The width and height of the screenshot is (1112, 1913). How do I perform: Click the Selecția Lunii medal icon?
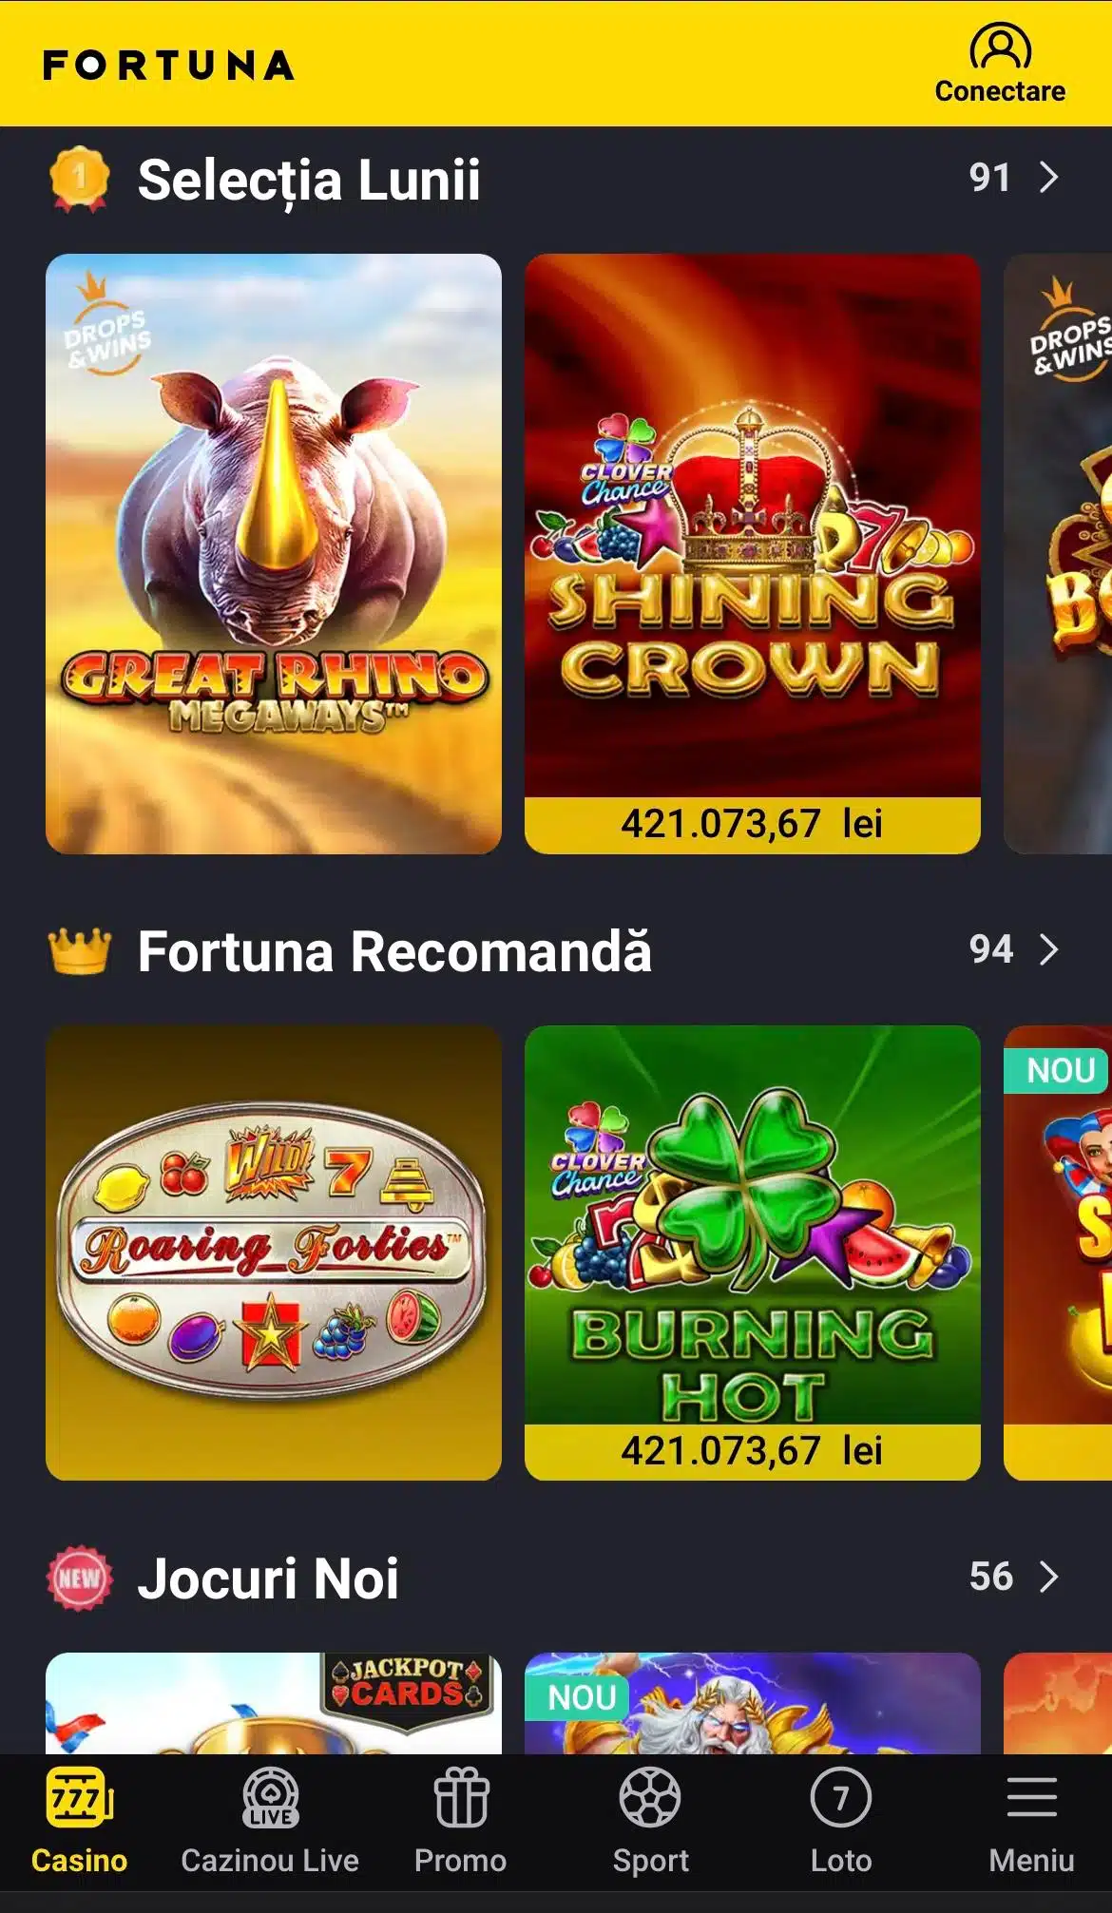(80, 179)
